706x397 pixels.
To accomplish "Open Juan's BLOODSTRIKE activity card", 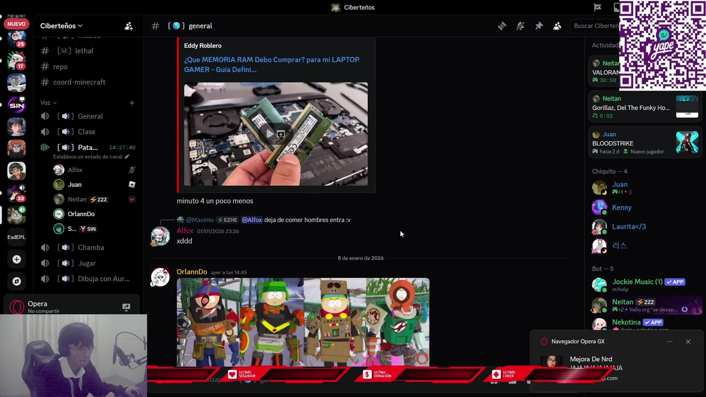I will click(x=644, y=142).
